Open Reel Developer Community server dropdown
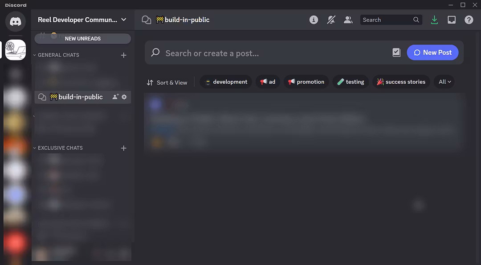481x265 pixels. point(124,20)
